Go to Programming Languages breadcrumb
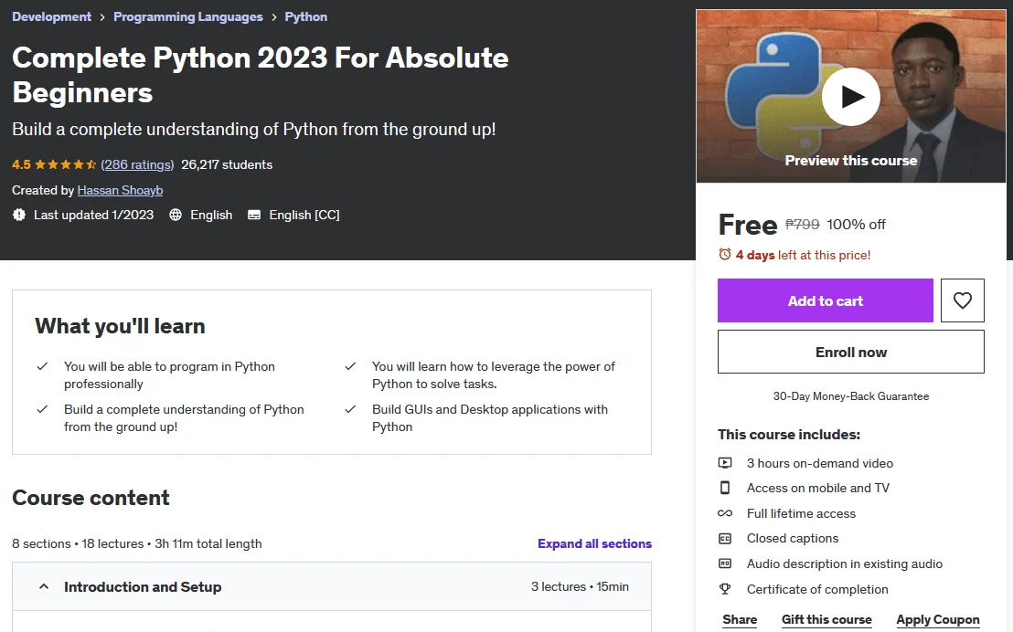The image size is (1013, 632). 188,16
